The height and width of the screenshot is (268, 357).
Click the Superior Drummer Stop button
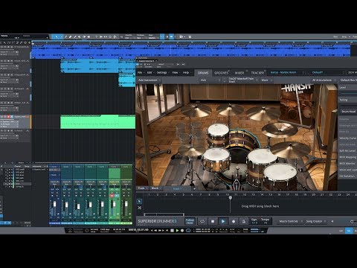[213, 221]
